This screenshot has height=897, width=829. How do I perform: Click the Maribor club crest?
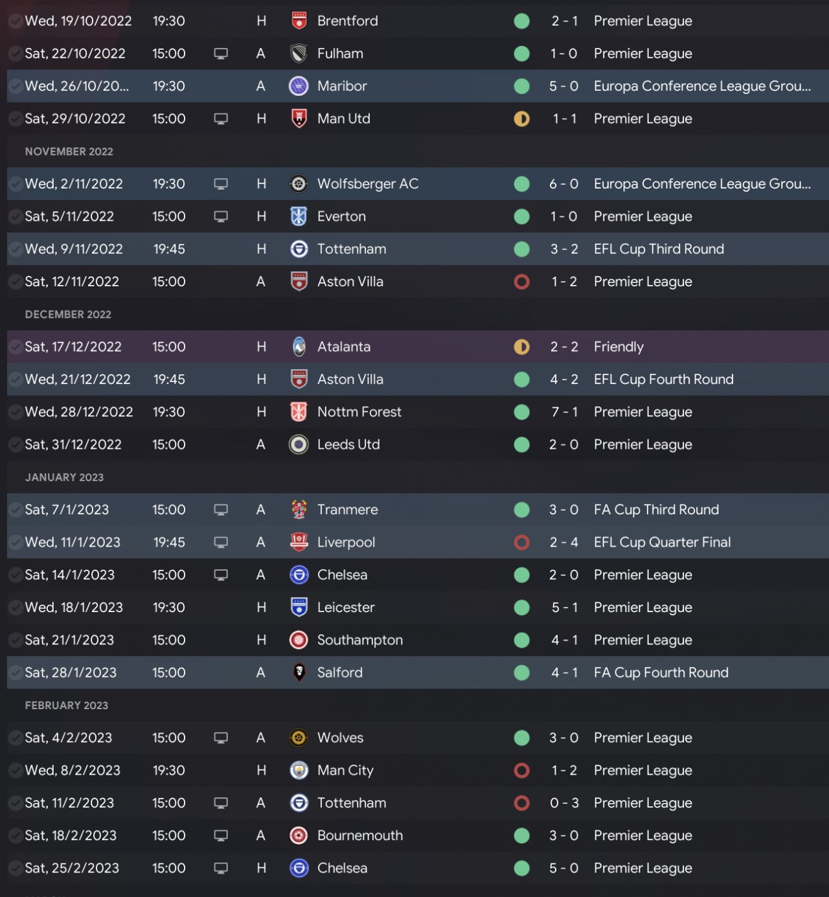pos(299,86)
